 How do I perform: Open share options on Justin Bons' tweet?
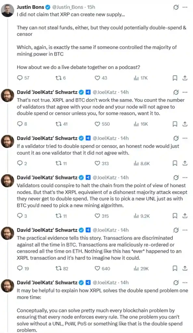[185, 78]
